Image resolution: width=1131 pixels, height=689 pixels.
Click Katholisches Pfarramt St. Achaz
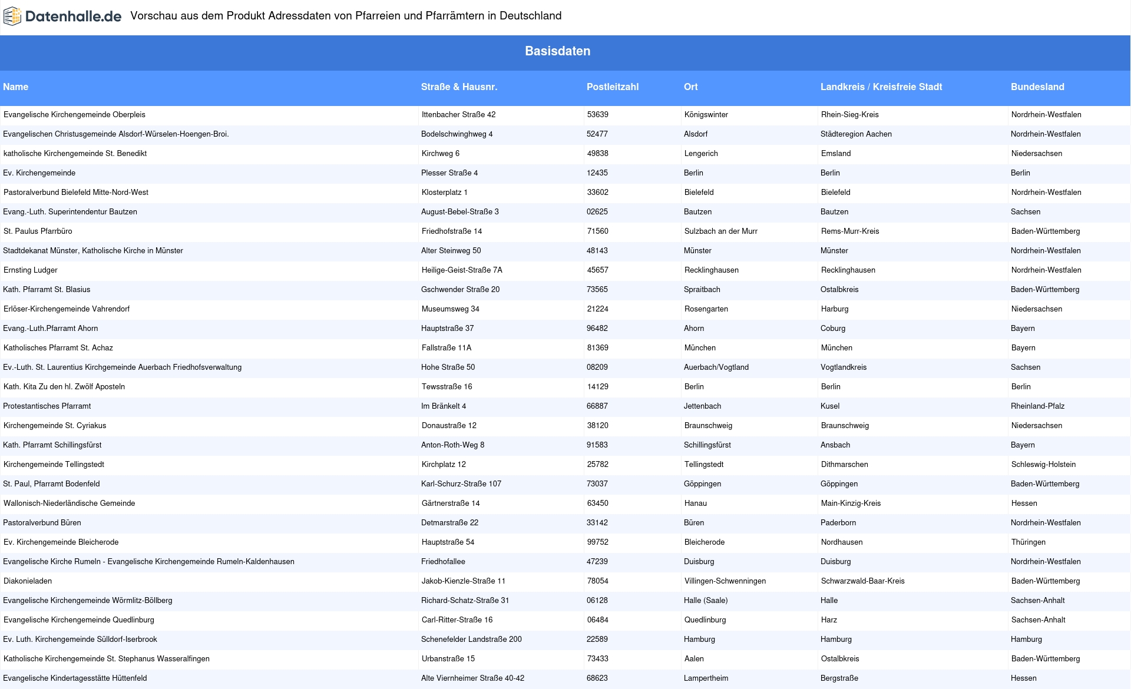pyautogui.click(x=58, y=348)
